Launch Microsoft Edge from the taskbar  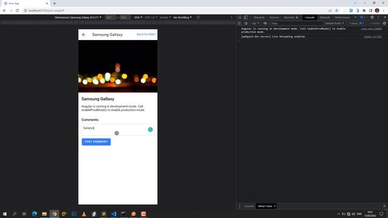(35, 214)
